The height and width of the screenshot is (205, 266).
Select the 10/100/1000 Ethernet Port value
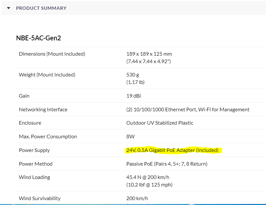click(x=188, y=110)
